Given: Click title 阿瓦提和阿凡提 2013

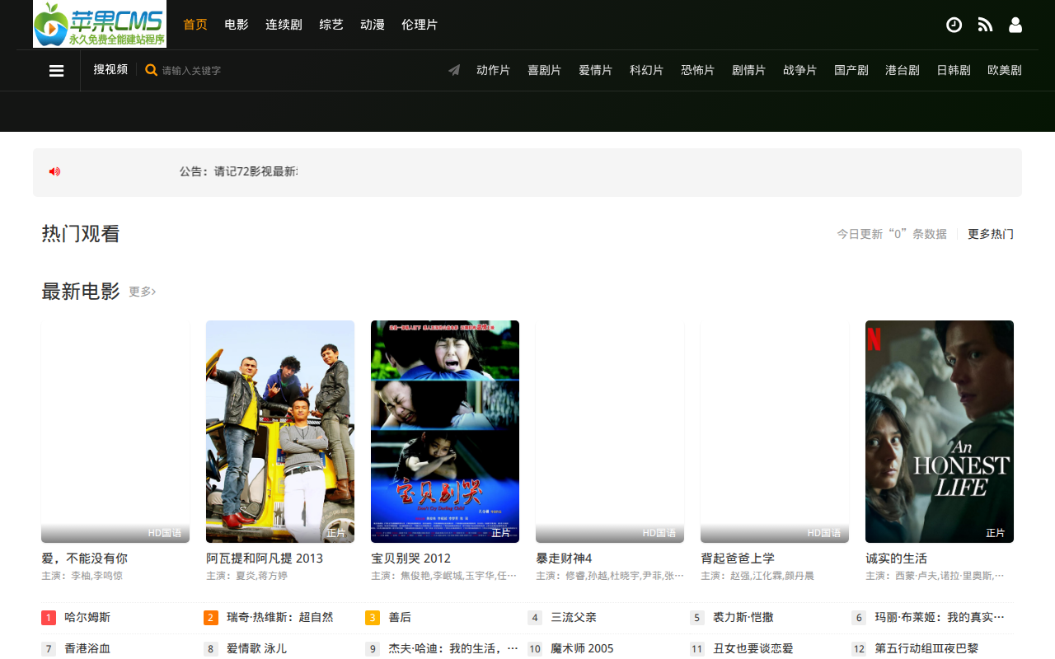Looking at the screenshot, I should [265, 559].
